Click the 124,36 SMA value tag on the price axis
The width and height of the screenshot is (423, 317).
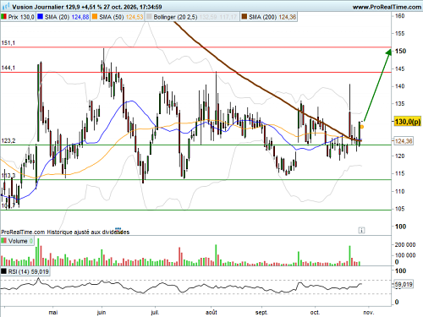coord(404,141)
